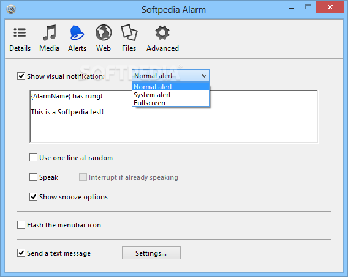Toggle Show visual notification checkbox

click(x=21, y=76)
